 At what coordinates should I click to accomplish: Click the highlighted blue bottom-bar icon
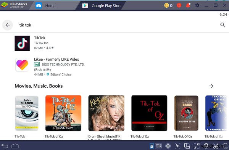[152, 146]
